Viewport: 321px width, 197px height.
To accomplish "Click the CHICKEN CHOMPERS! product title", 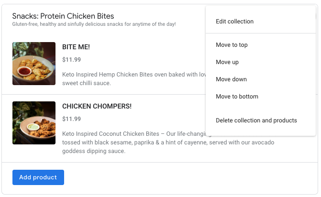I will pos(97,106).
